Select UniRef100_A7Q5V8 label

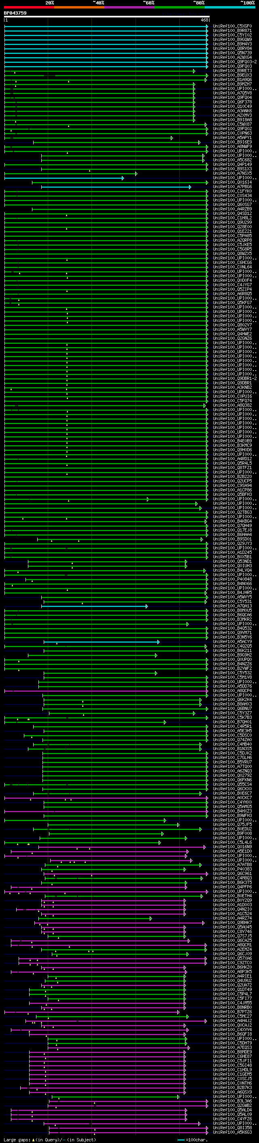[x=232, y=93]
